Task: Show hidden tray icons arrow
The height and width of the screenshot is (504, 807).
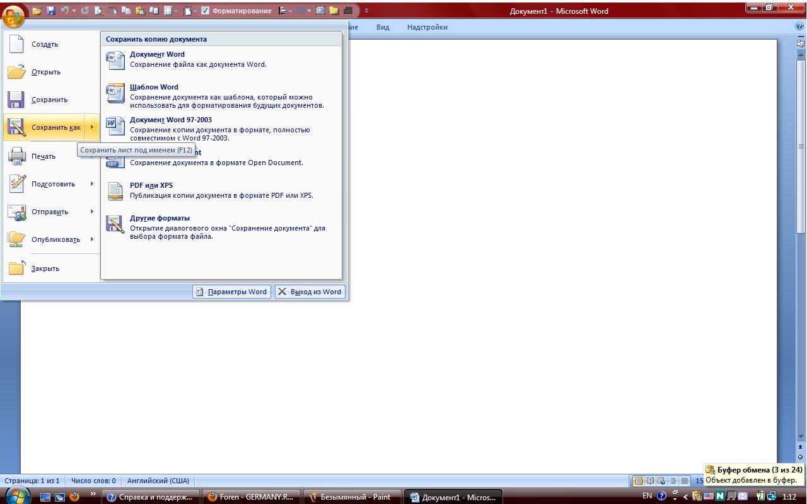Action: [x=686, y=497]
